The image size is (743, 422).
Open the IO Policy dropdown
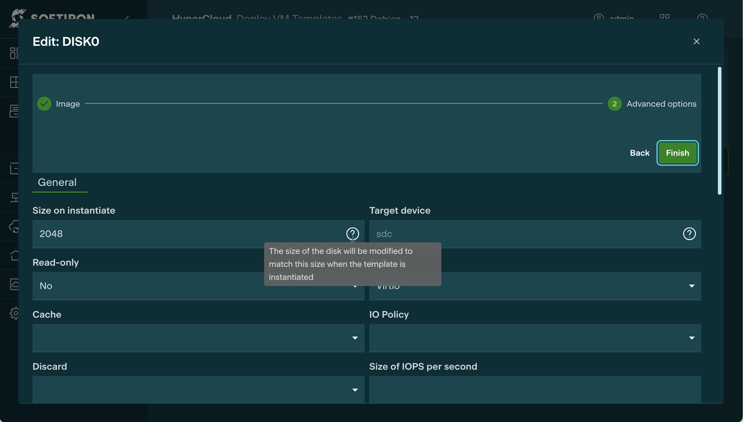(x=535, y=338)
